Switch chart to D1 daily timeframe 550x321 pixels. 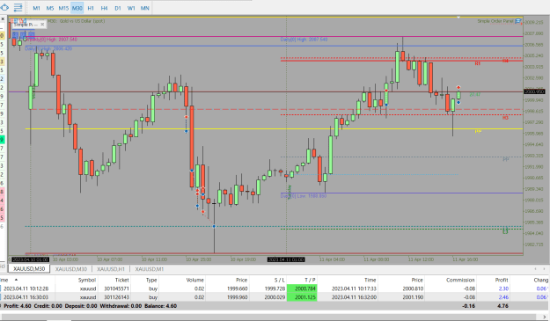click(x=118, y=8)
